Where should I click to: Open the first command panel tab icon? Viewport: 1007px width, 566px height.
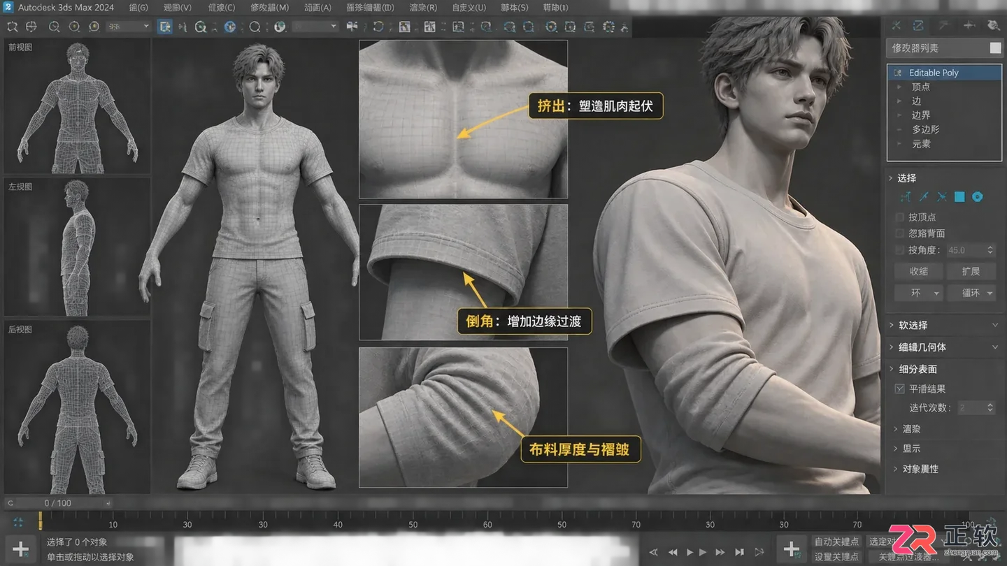(896, 26)
